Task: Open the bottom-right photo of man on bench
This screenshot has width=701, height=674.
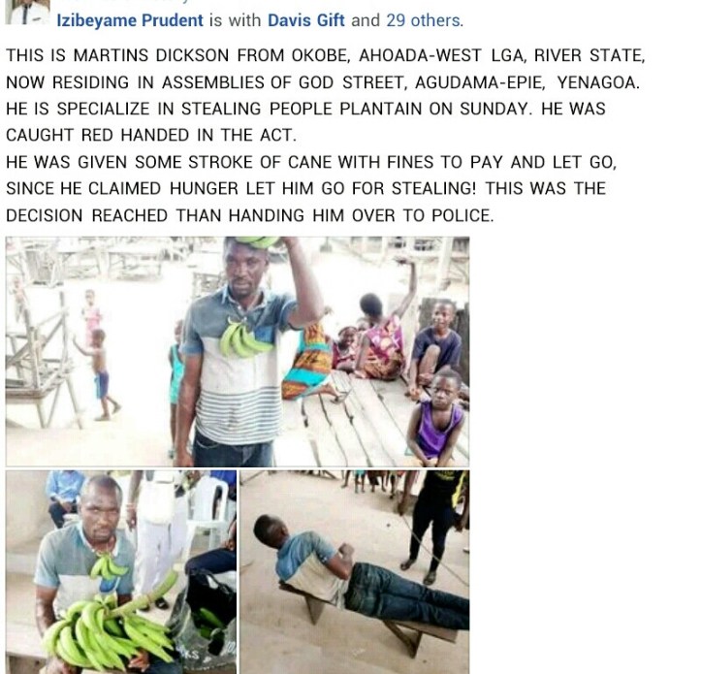Action: [x=355, y=571]
